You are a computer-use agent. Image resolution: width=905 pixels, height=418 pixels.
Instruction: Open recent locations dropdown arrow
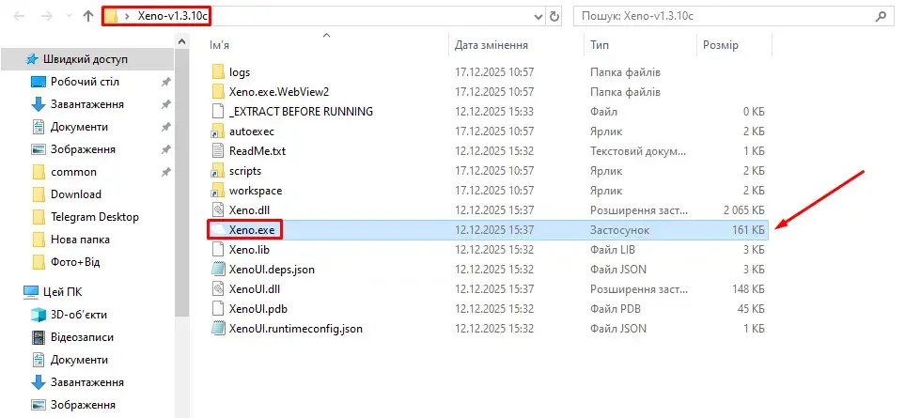(68, 17)
